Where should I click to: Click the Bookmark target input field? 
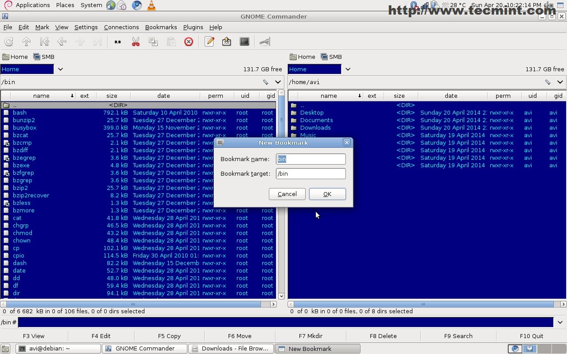(x=311, y=173)
